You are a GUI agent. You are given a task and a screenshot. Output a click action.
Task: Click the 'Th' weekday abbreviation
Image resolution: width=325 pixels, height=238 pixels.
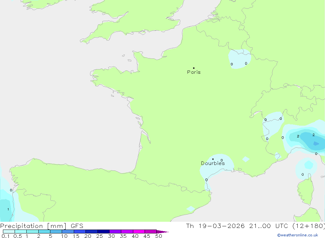click(x=190, y=226)
